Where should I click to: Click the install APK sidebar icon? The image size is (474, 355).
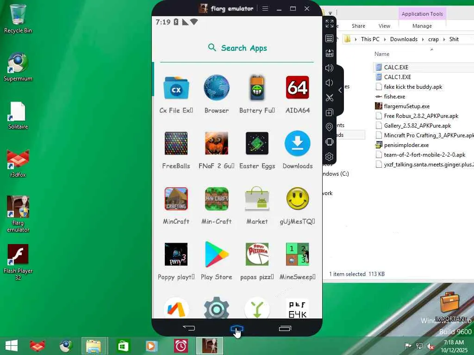tap(330, 53)
